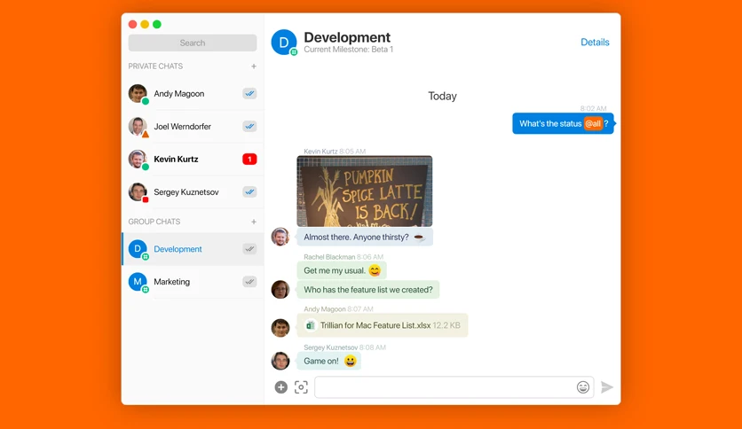Click the 'Game on!' message bubble
This screenshot has height=429, width=742.
329,361
